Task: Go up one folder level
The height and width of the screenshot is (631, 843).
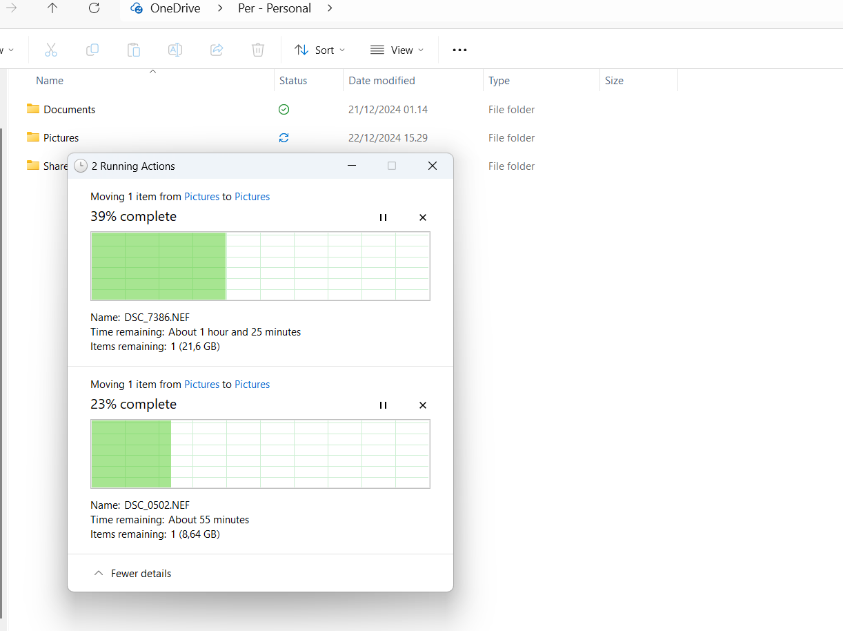Action: coord(52,8)
